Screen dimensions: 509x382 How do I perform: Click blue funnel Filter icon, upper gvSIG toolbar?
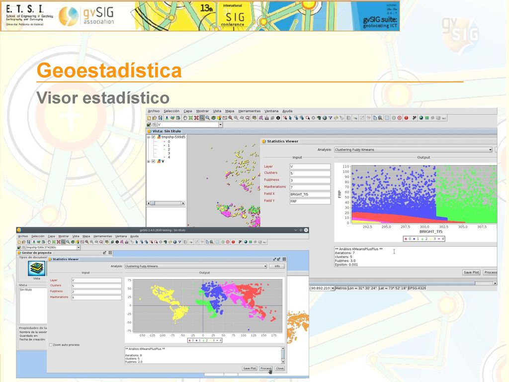[331, 118]
